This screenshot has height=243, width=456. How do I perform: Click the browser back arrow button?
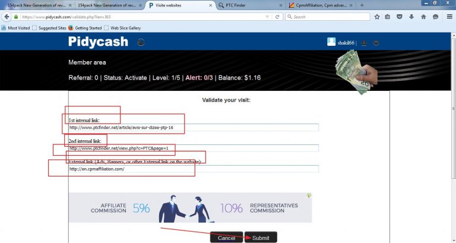(6, 17)
